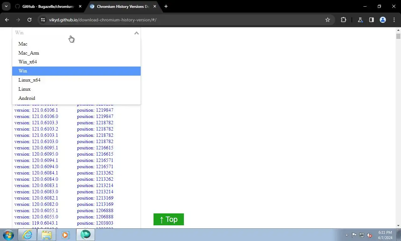This screenshot has width=401, height=241.
Task: Open version 120.0.6095.1 link
Action: coord(36,148)
